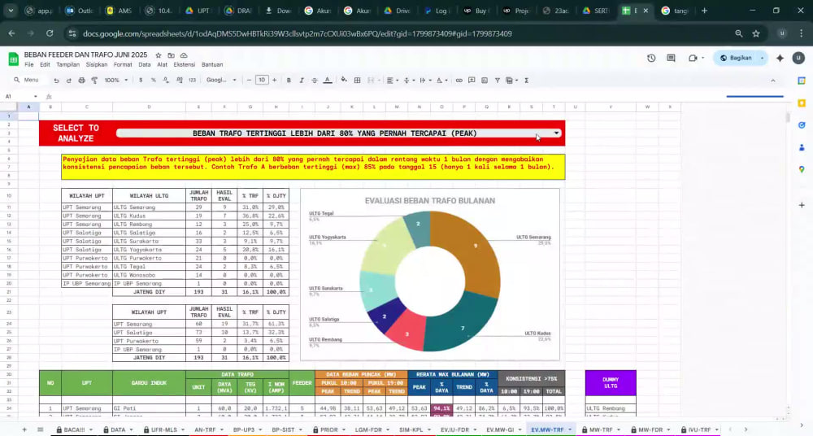Apply bold formatting

pyautogui.click(x=289, y=81)
